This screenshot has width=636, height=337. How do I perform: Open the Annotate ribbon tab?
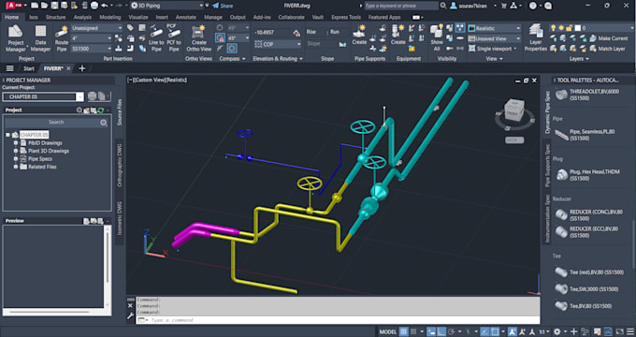point(186,18)
